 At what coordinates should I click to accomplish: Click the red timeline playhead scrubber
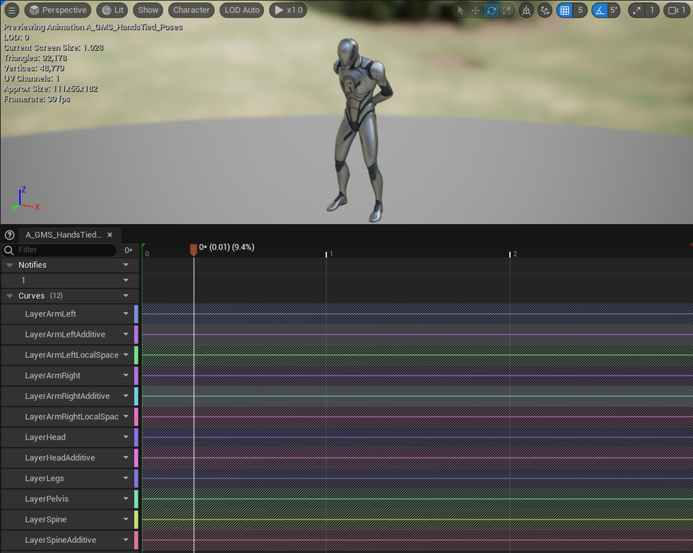click(x=193, y=250)
